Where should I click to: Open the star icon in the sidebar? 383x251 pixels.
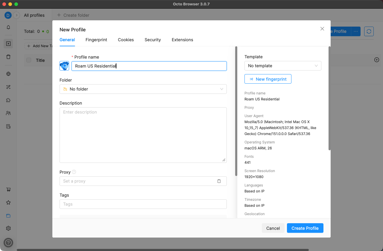pyautogui.click(x=8, y=203)
